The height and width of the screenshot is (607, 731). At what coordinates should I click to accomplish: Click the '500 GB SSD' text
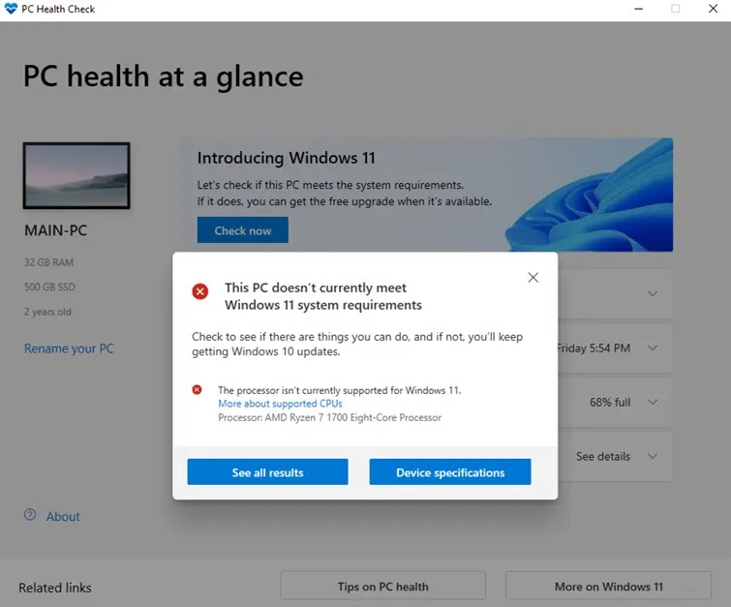(49, 287)
